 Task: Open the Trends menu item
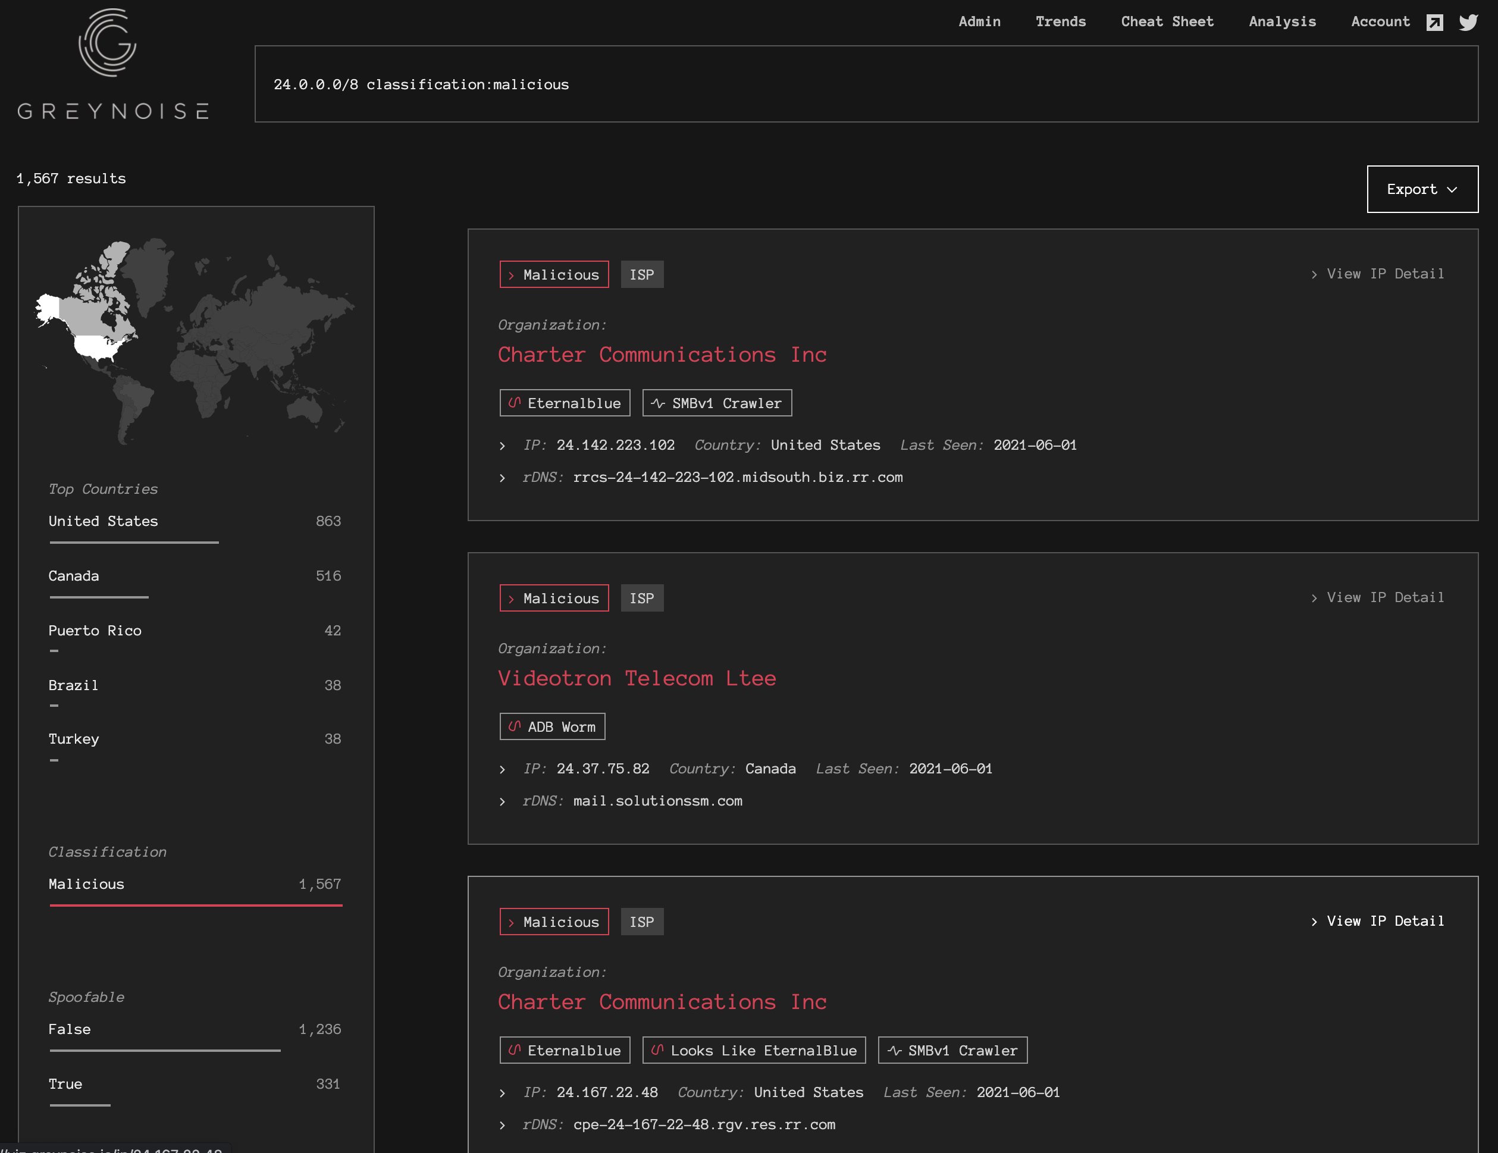(1060, 21)
